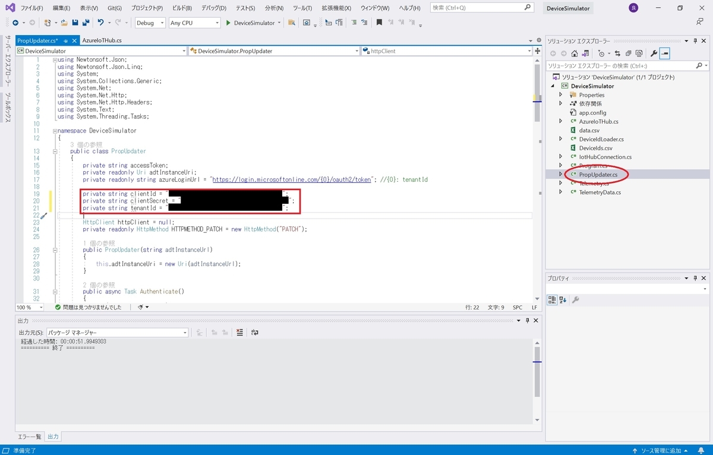Toggle Auto Hide pin on Solution Explorer

[695, 41]
